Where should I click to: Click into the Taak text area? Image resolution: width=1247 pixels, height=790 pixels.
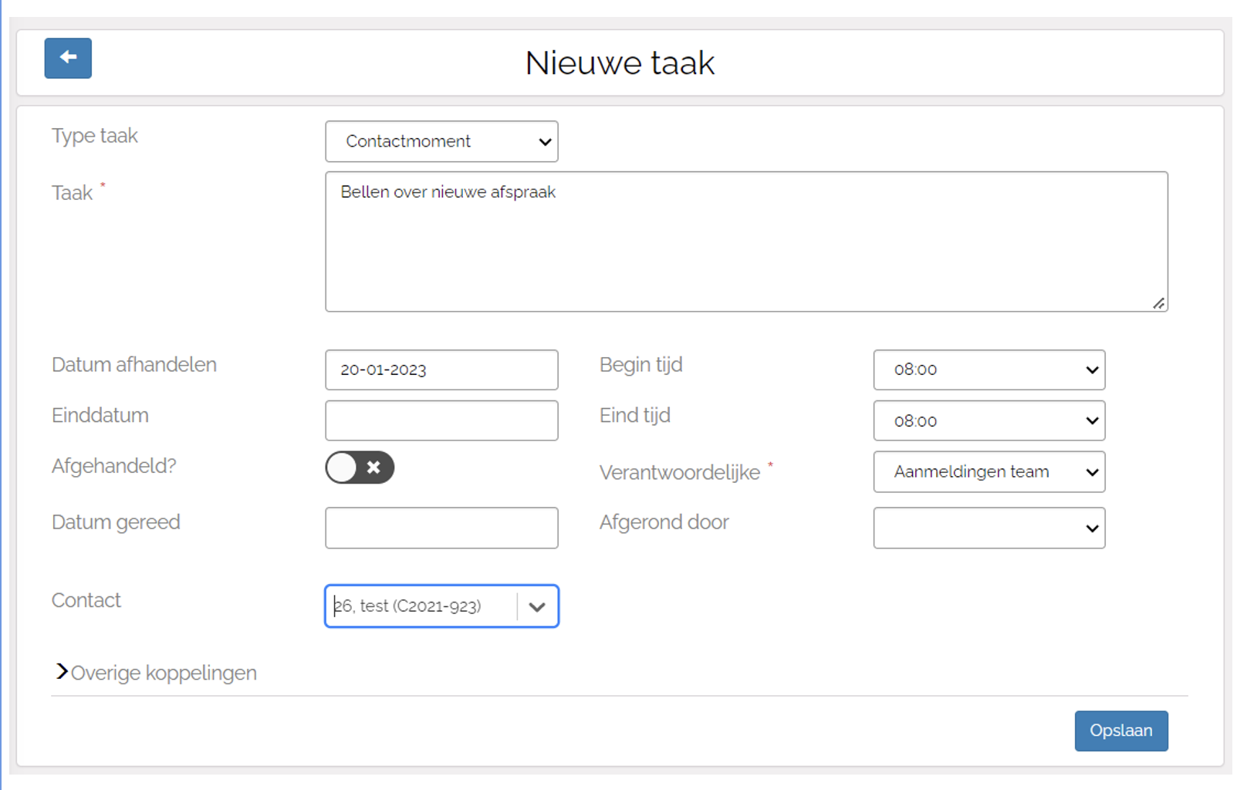click(745, 241)
